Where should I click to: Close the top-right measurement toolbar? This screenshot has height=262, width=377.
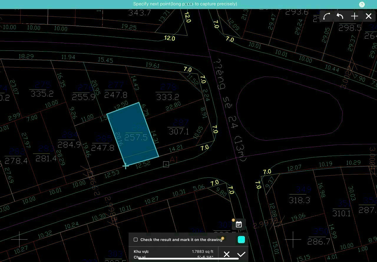pos(368,16)
